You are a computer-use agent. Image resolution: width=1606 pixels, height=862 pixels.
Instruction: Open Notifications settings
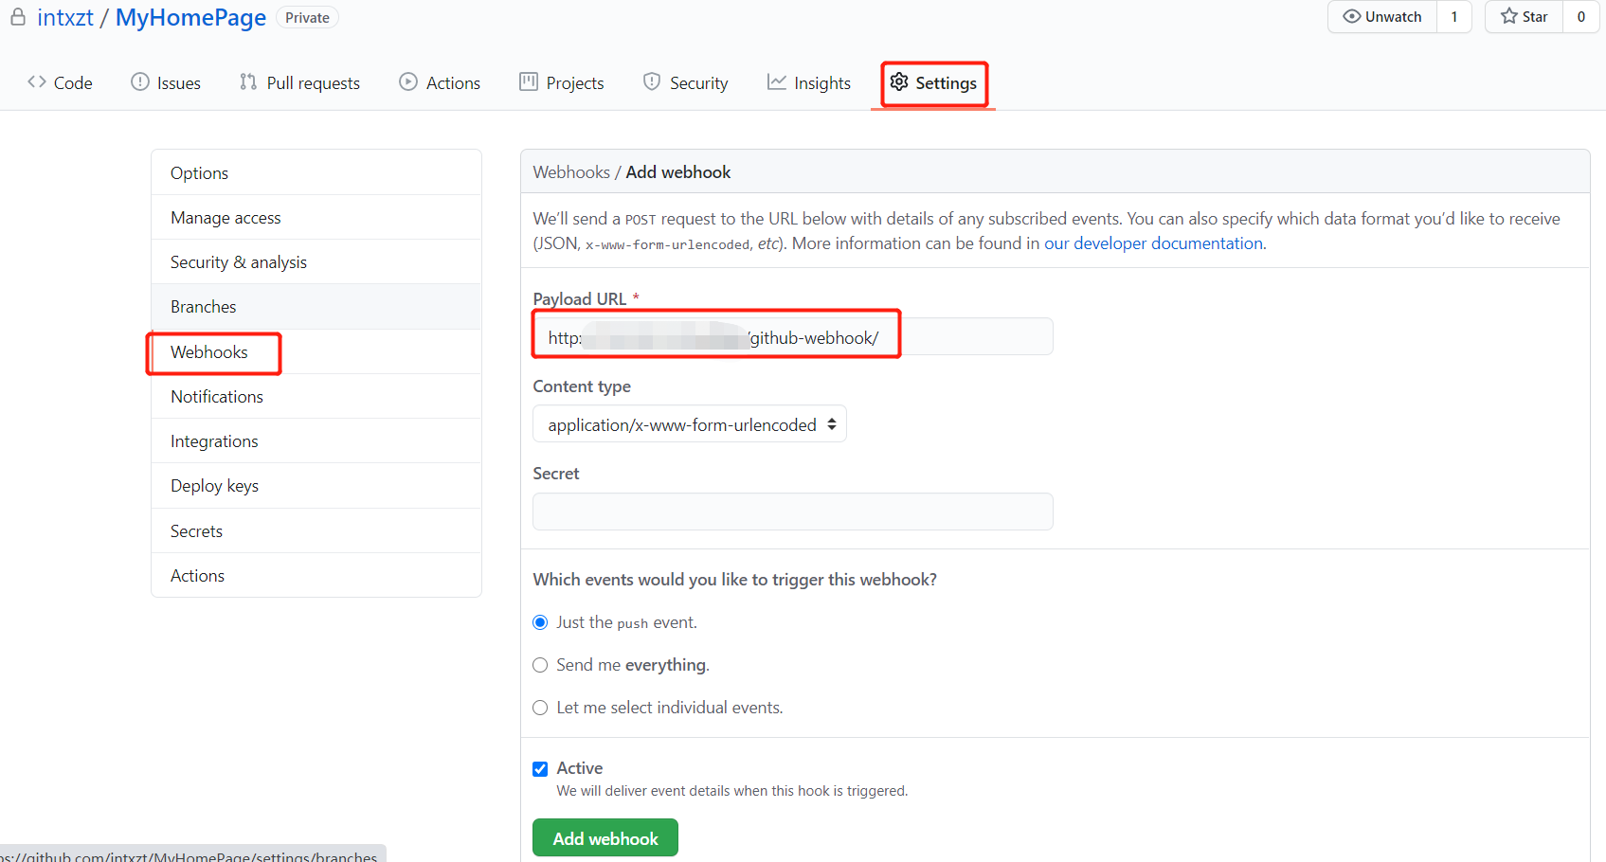pos(316,396)
